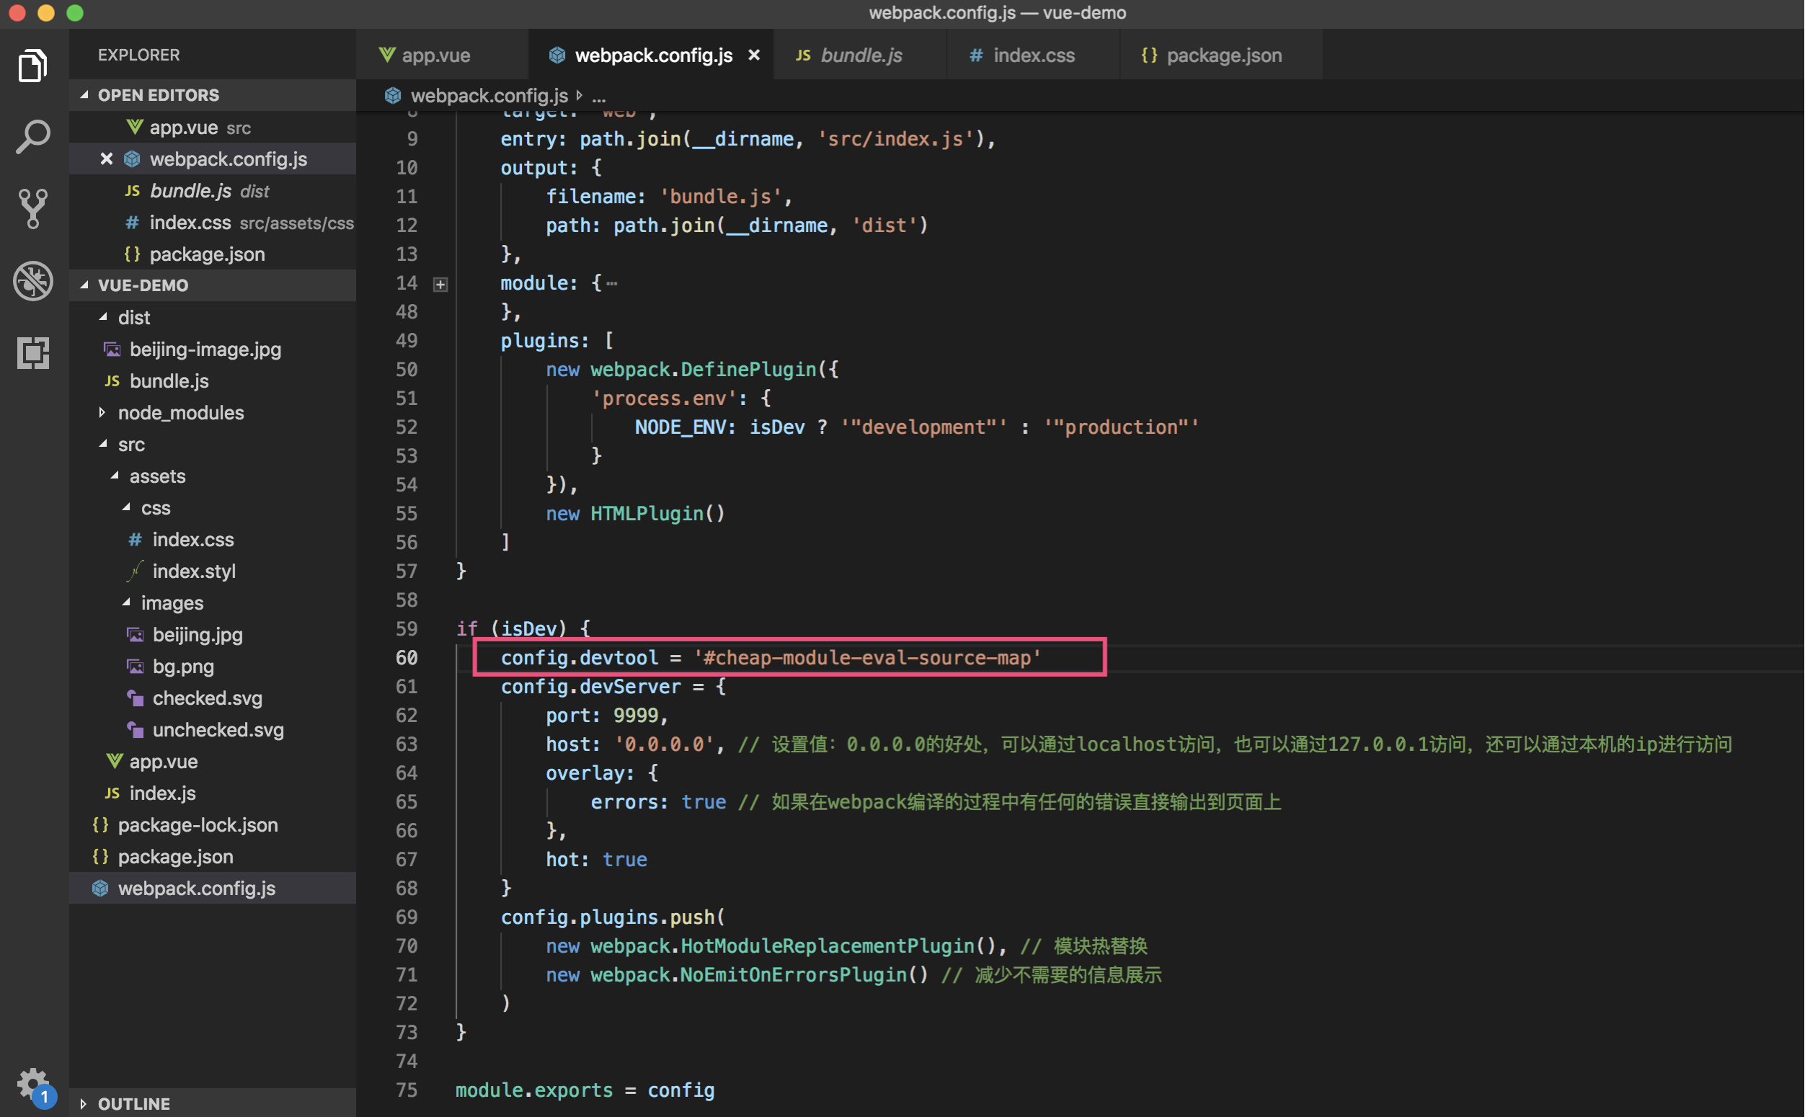
Task: Close the webpack.config.js tab
Action: tap(753, 54)
